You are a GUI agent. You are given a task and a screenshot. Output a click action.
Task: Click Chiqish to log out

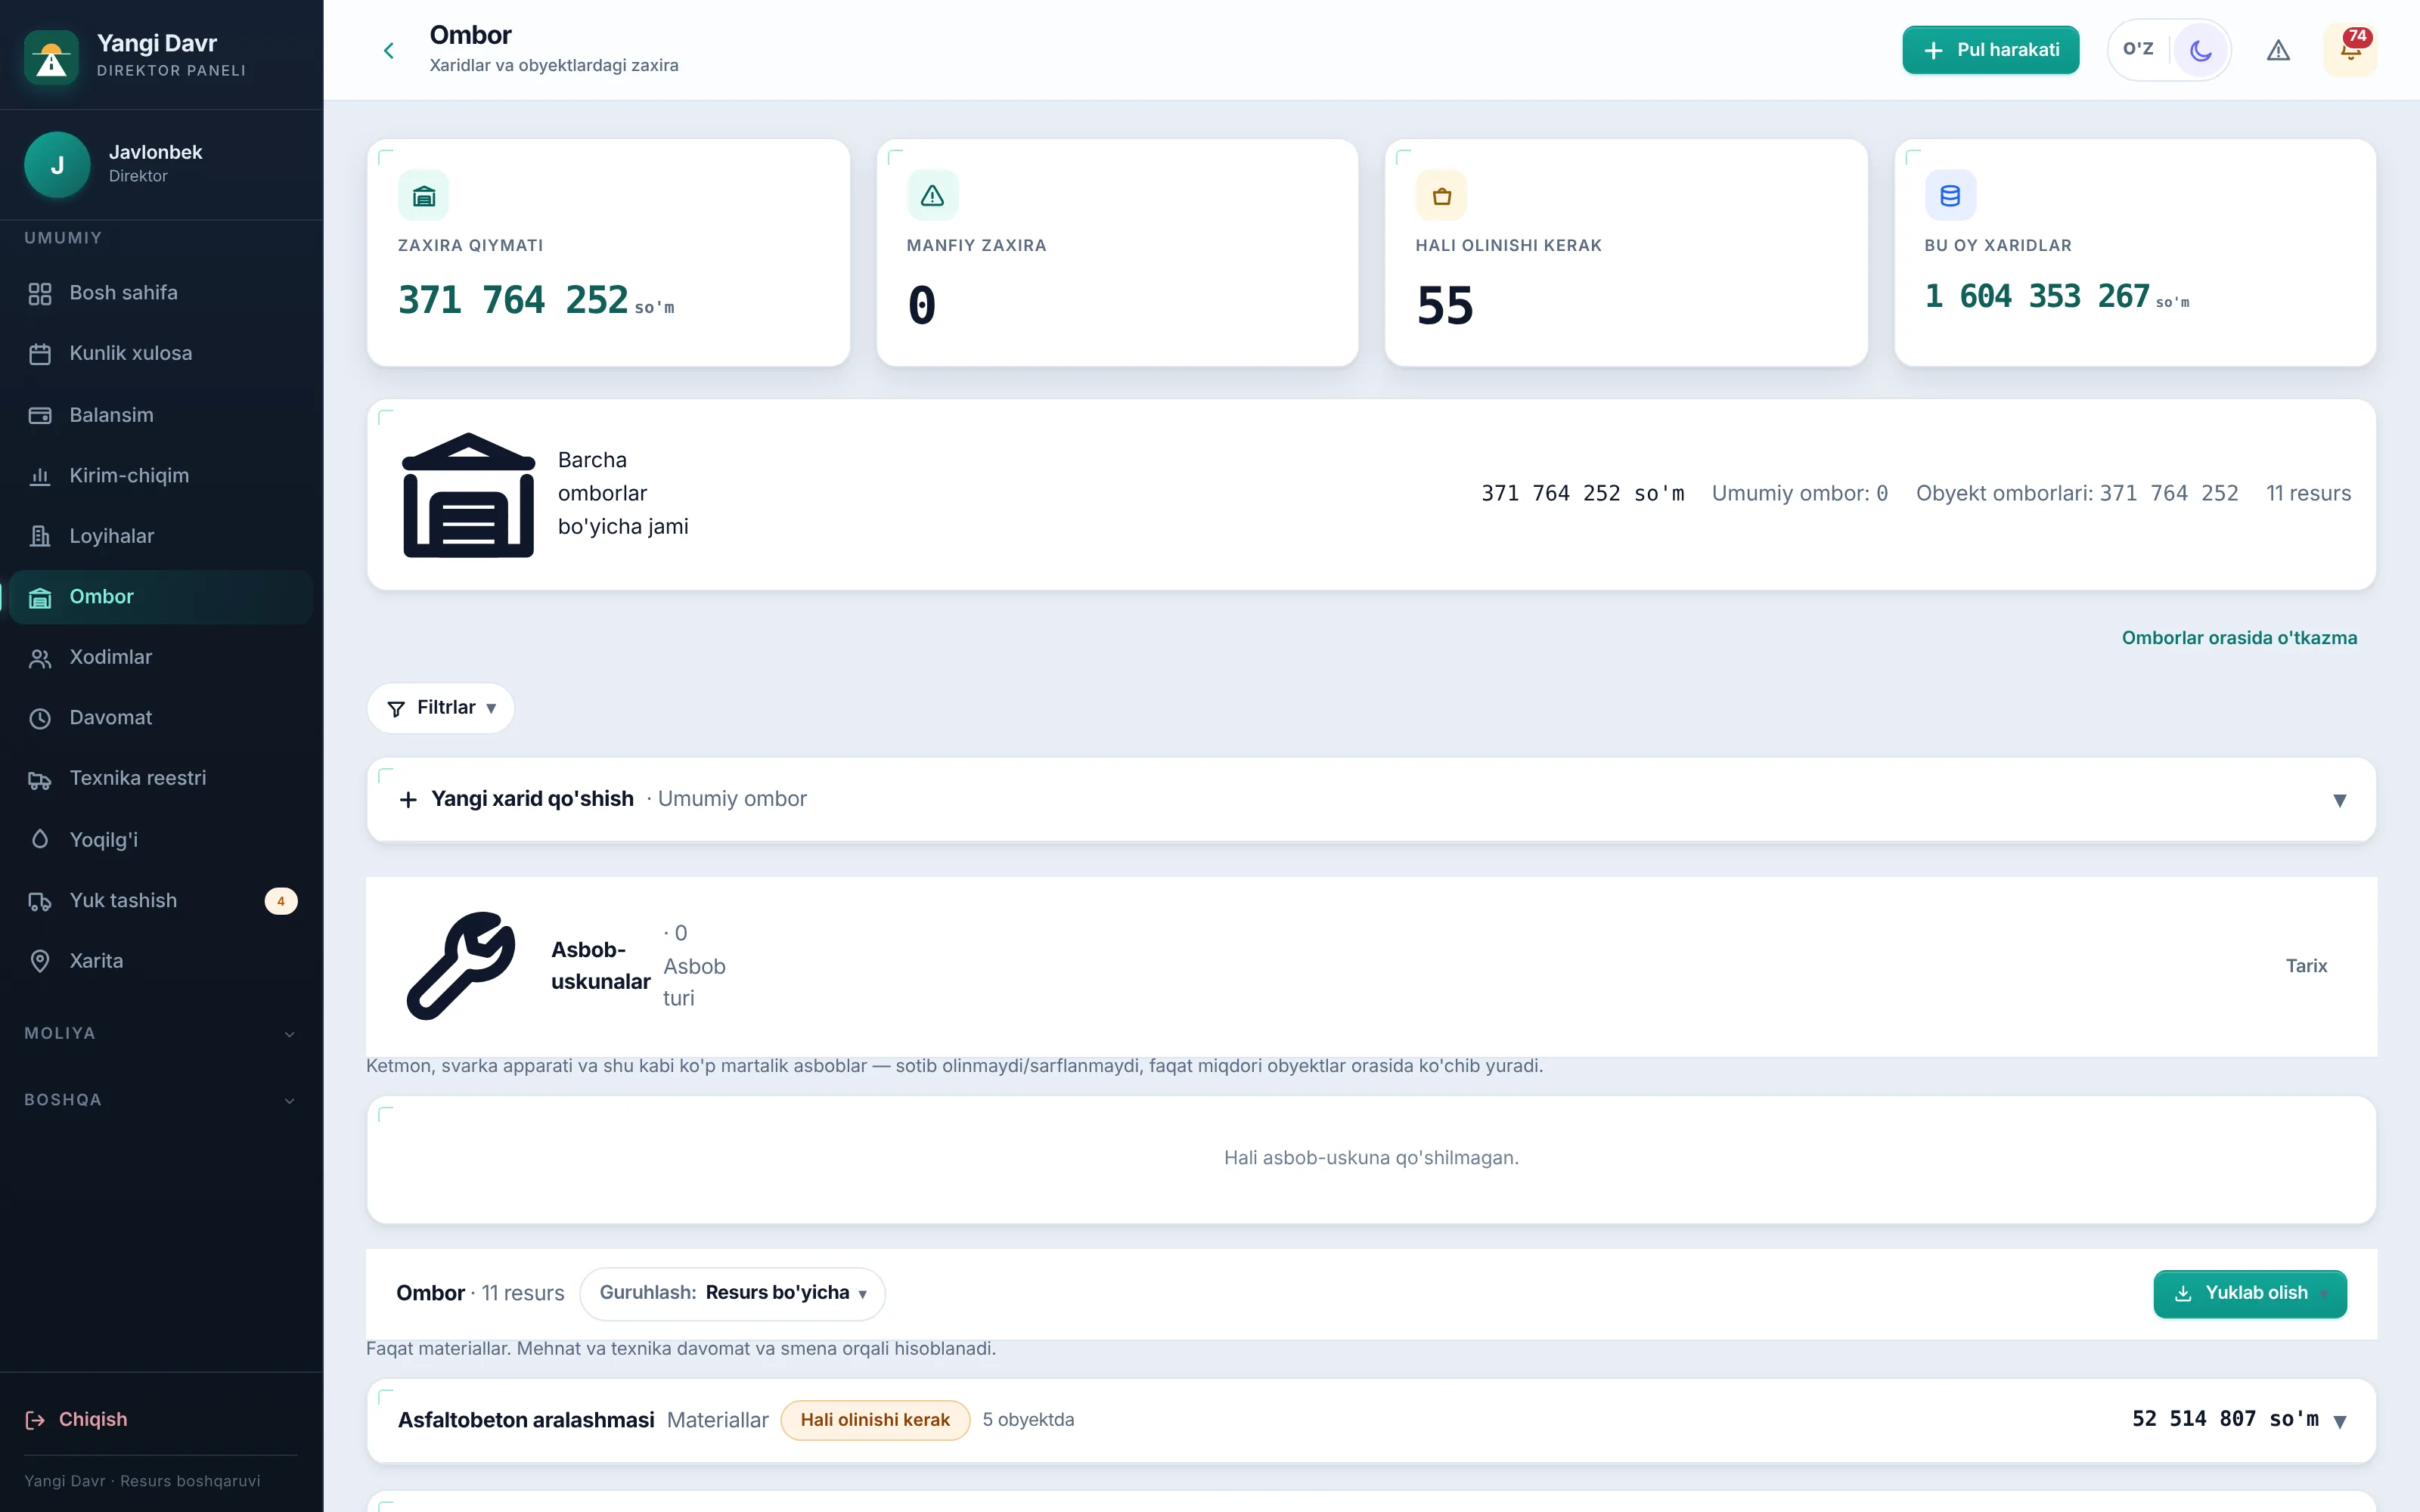click(77, 1420)
